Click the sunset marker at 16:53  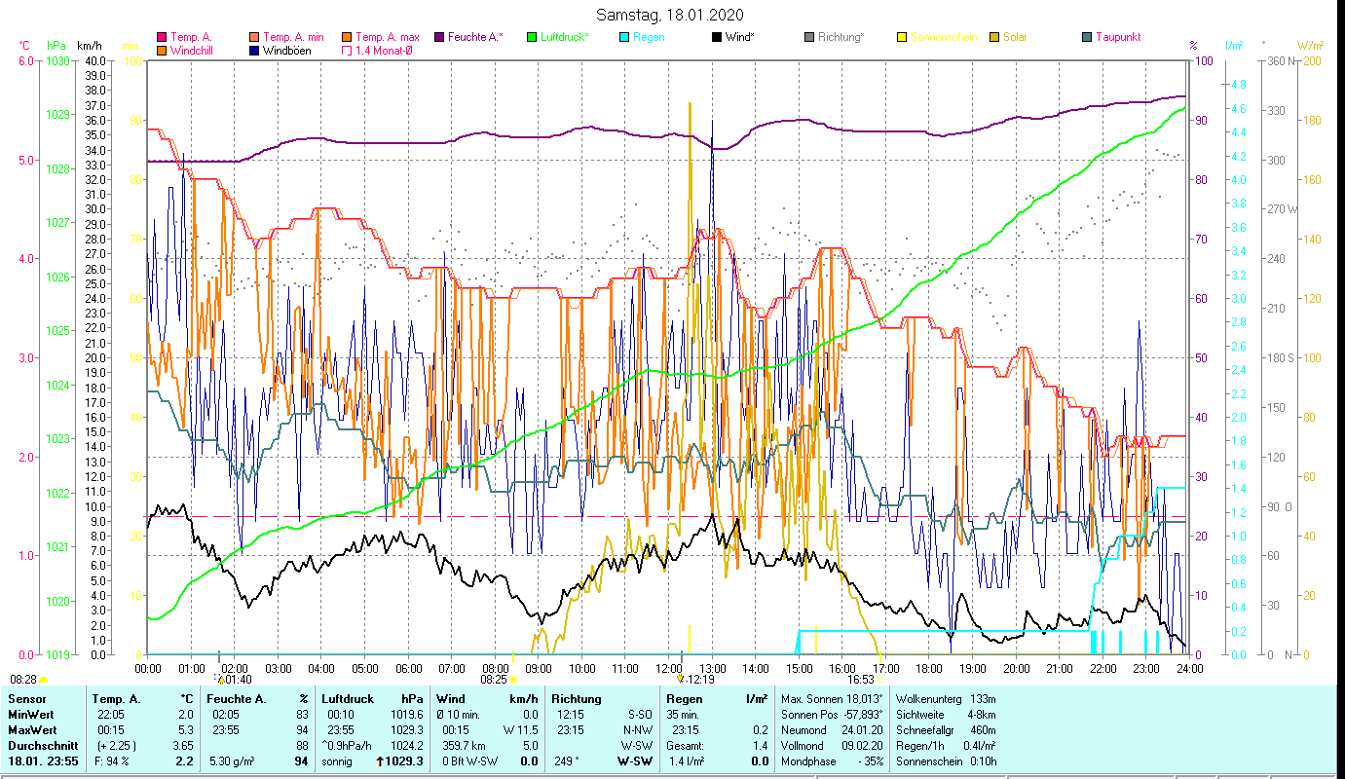click(x=879, y=680)
